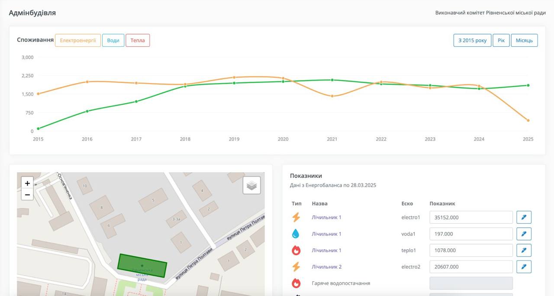Click edit icon for electro1 meter reading

tap(524, 217)
